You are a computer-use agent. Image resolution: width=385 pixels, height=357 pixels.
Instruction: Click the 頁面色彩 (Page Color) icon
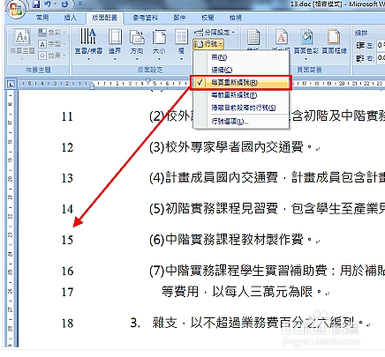pyautogui.click(x=306, y=37)
